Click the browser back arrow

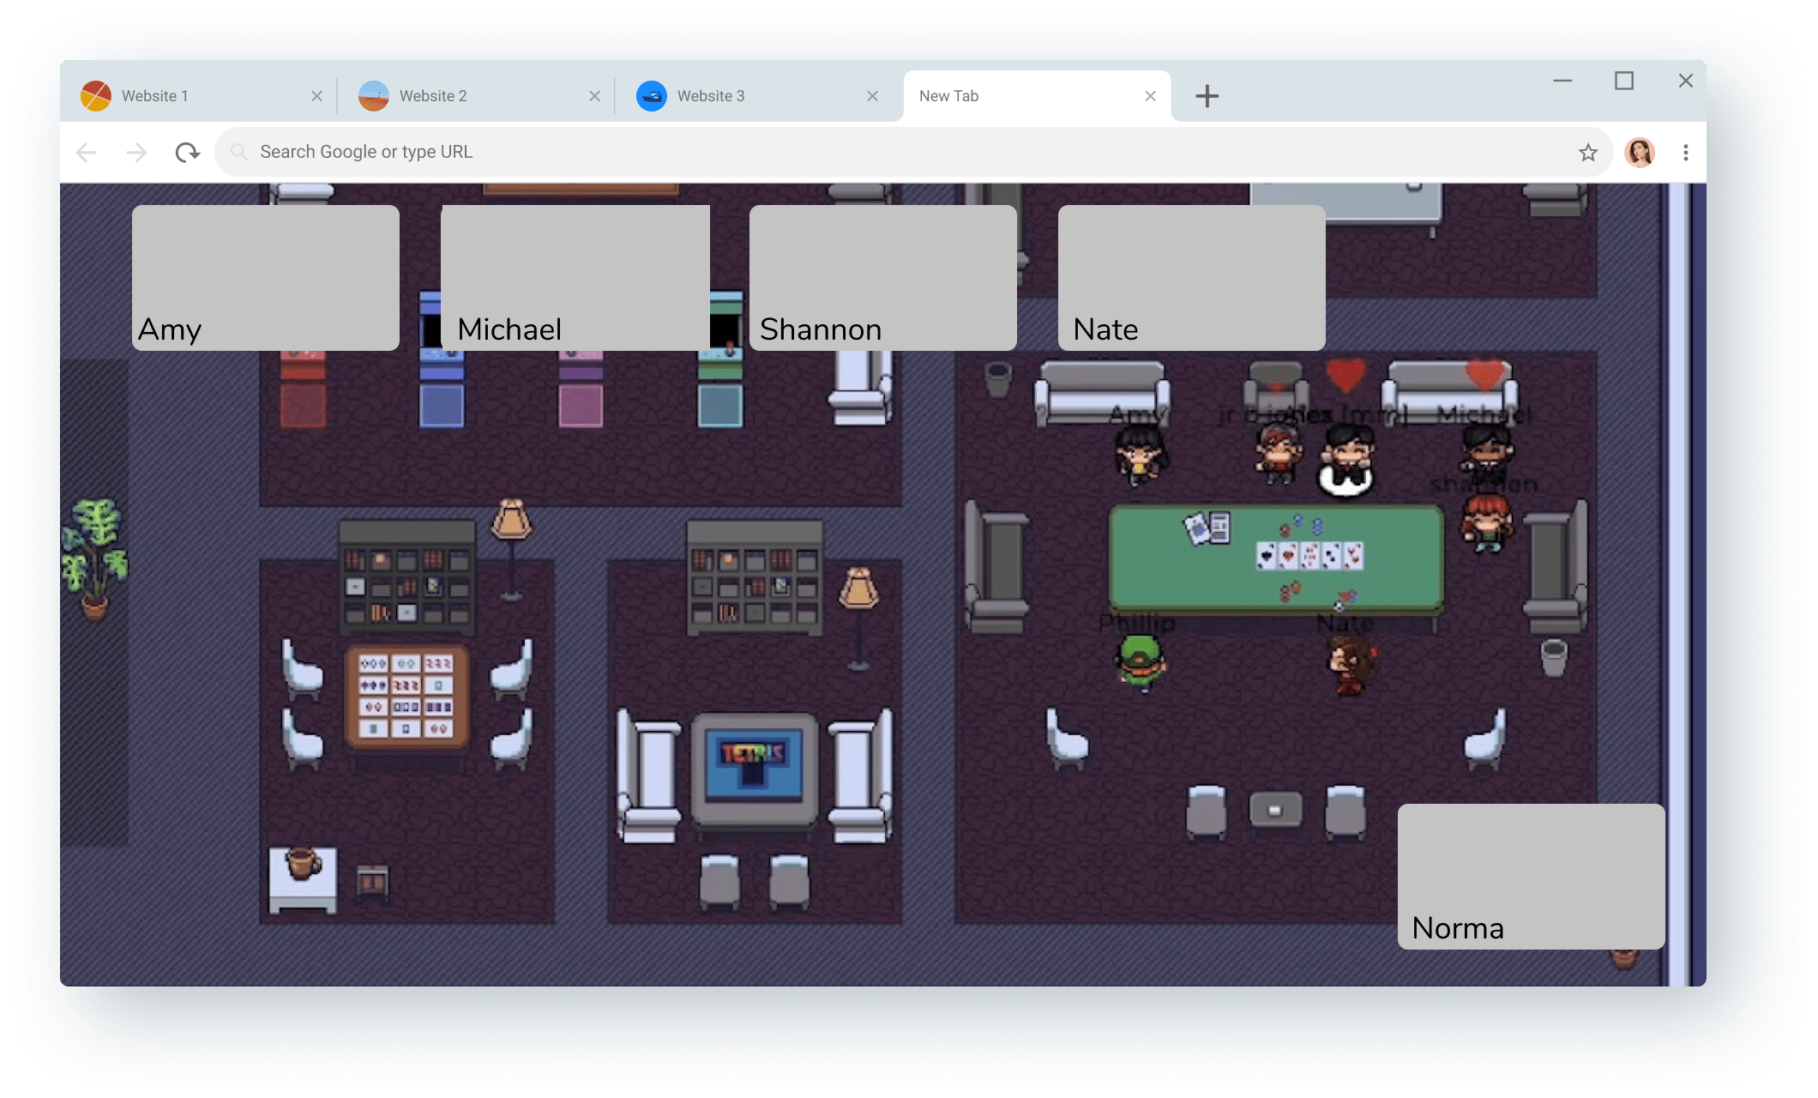87,153
